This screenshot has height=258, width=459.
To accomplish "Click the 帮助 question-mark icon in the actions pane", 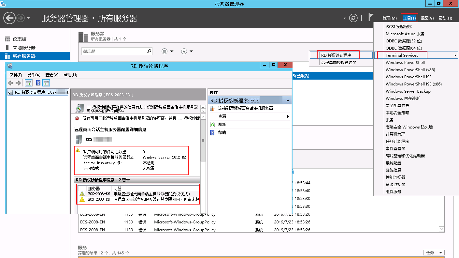I will (x=213, y=133).
